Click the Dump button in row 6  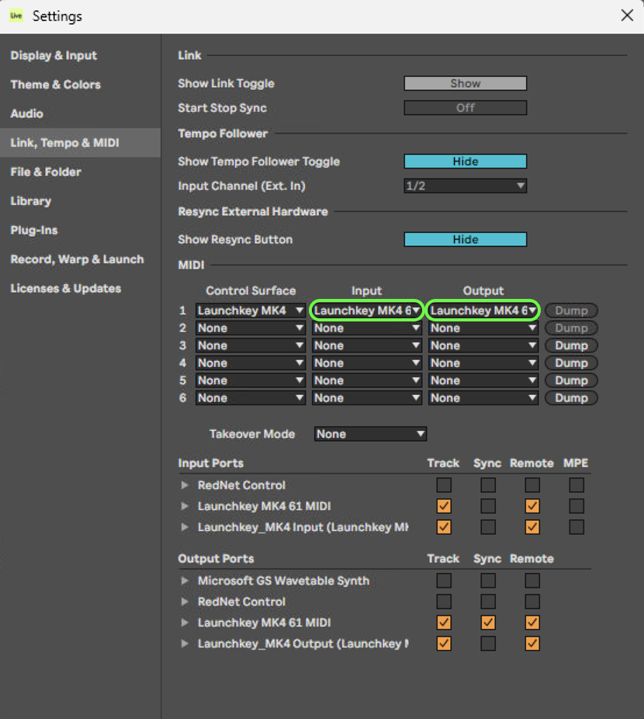571,398
